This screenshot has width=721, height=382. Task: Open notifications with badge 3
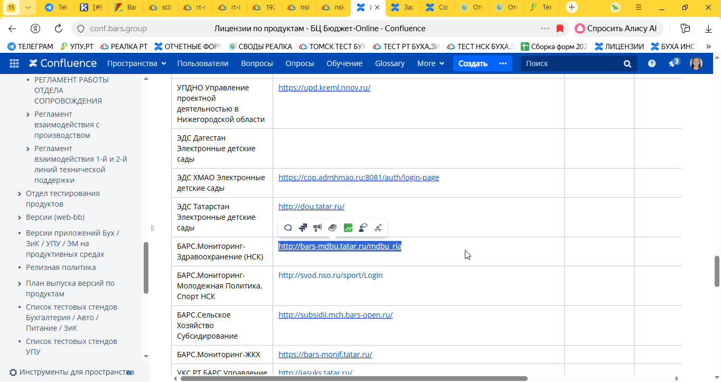coord(673,63)
